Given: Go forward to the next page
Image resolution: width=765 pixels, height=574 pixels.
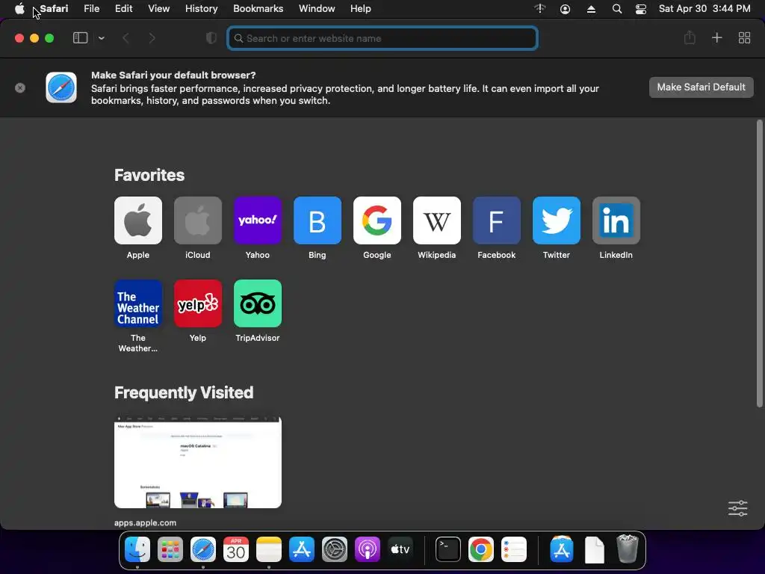Looking at the screenshot, I should [152, 38].
